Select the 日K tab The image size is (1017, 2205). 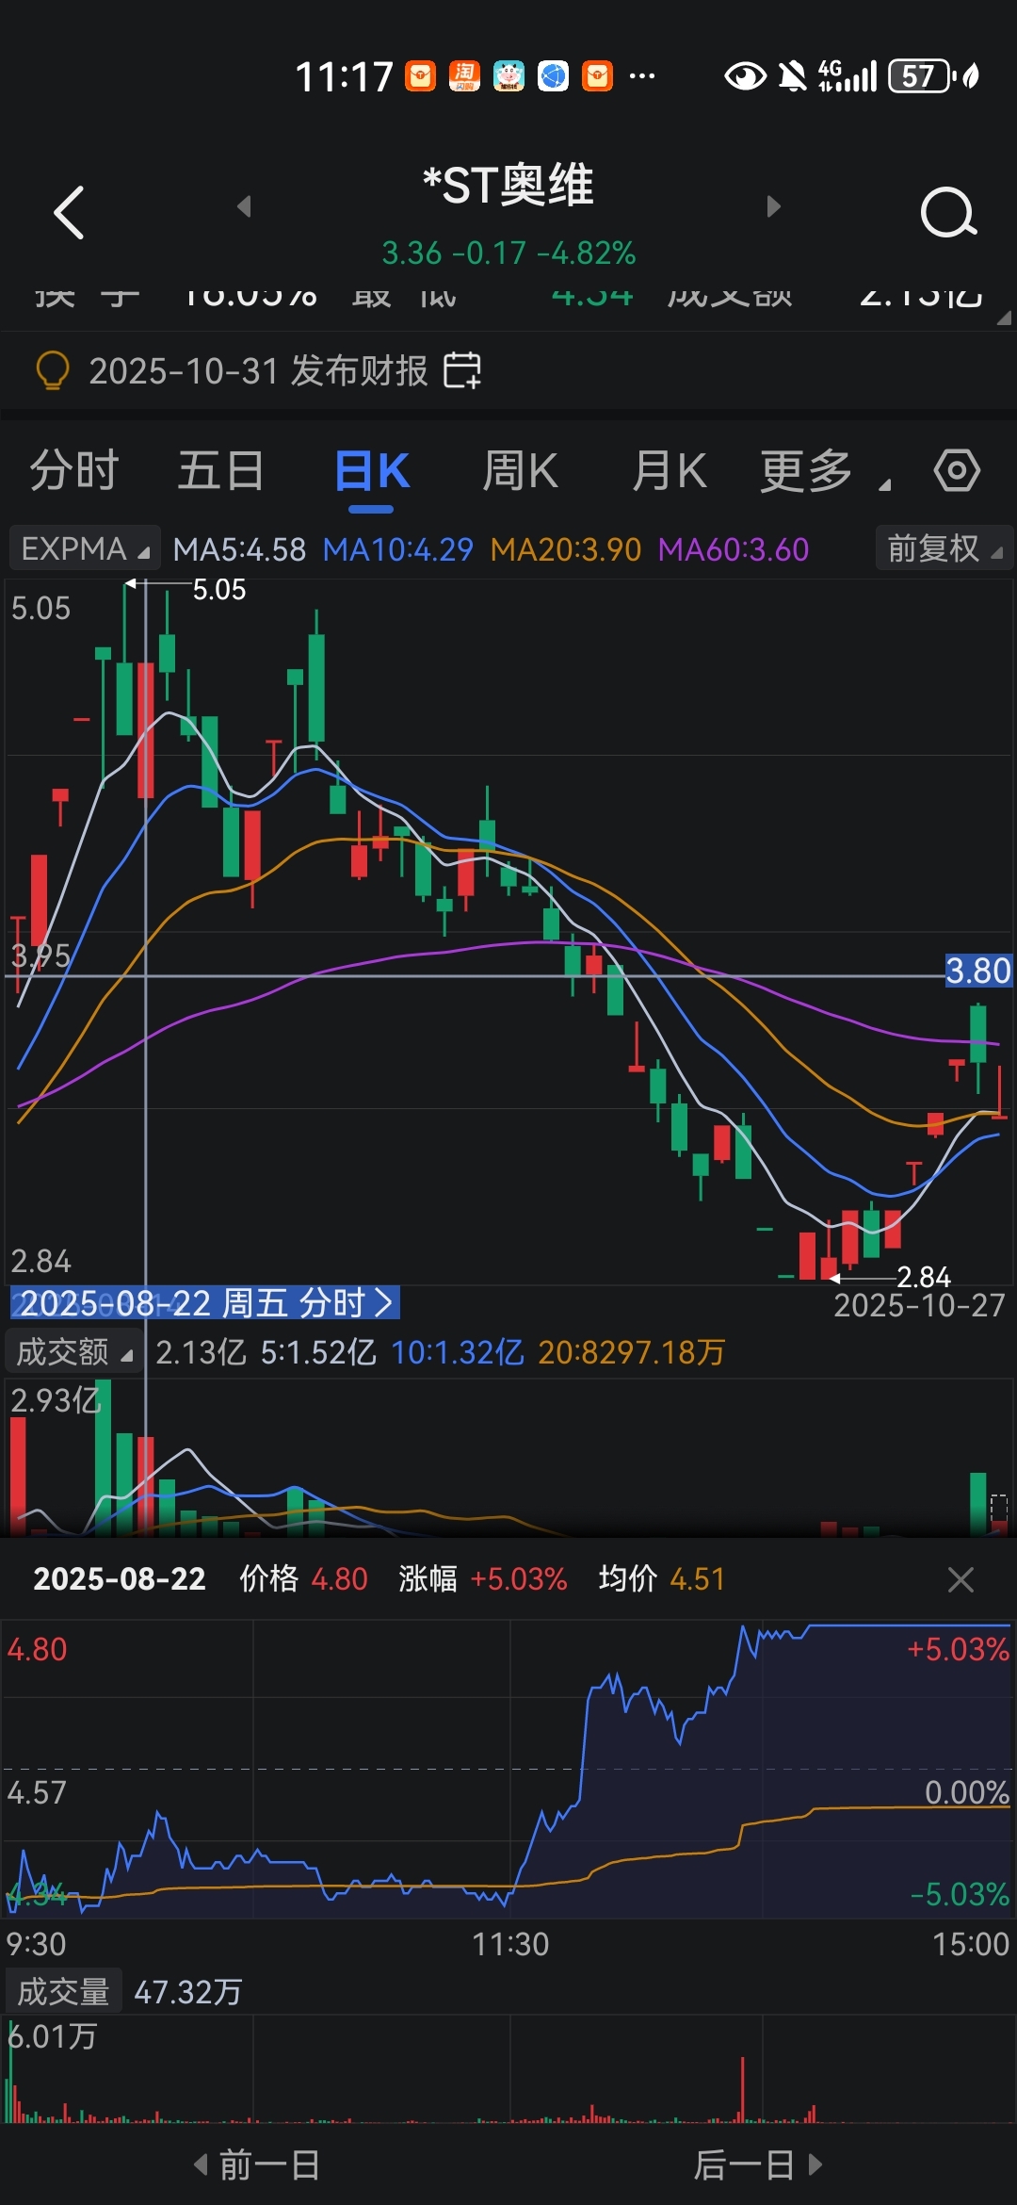tap(371, 470)
